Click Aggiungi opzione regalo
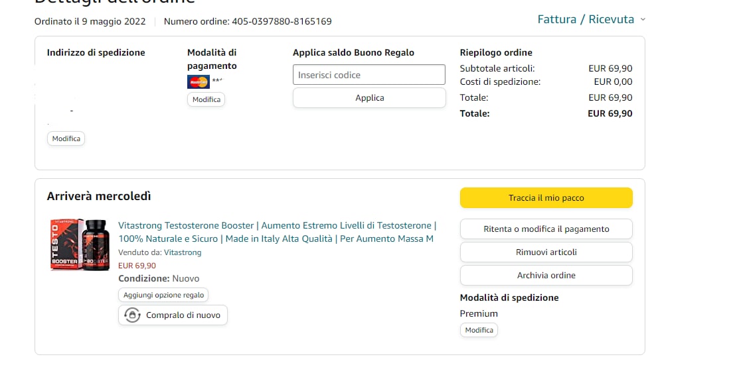The width and height of the screenshot is (733, 373). 163,295
